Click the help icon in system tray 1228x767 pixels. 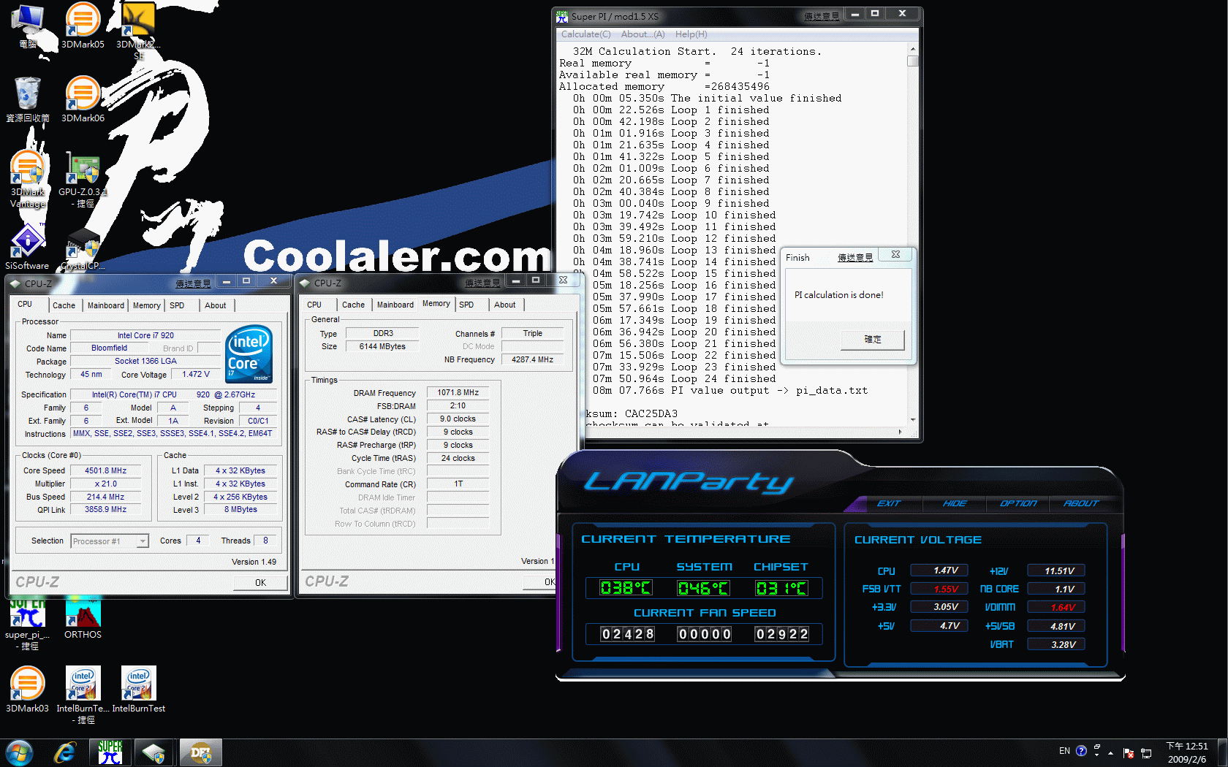tap(1081, 751)
